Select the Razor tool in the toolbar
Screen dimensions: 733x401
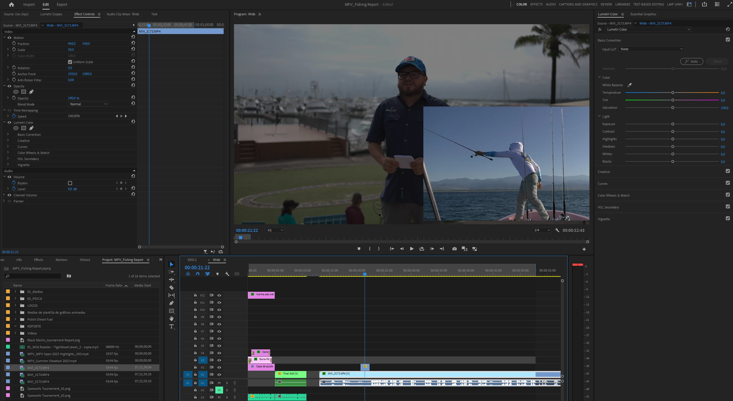click(x=172, y=287)
